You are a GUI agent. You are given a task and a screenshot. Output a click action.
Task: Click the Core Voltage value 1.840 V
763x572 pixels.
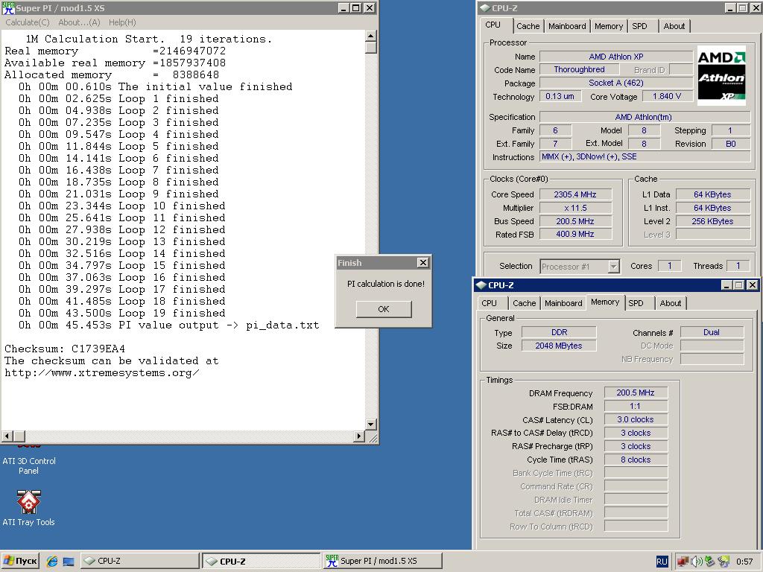pos(667,96)
